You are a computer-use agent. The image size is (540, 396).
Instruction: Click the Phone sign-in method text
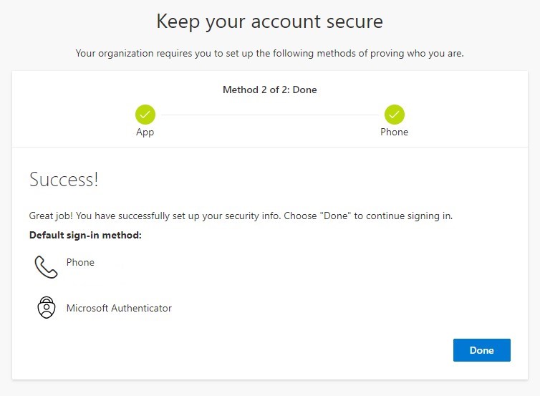[80, 262]
